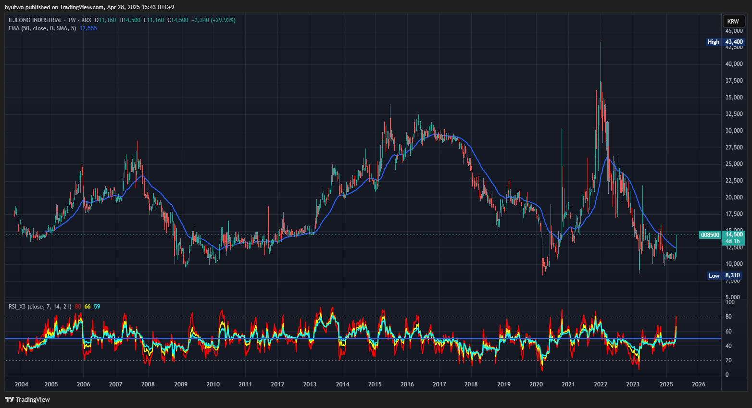The height and width of the screenshot is (408, 752).
Task: Select the EMA (50, close, 0, SMA, 5) legend
Action: coord(42,28)
